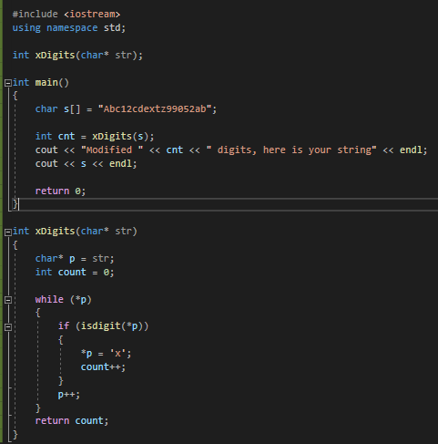Collapse the main() function block

8,83
